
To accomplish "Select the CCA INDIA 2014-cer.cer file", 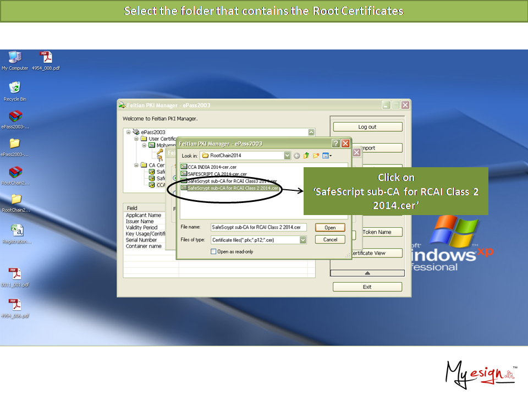I will click(212, 167).
